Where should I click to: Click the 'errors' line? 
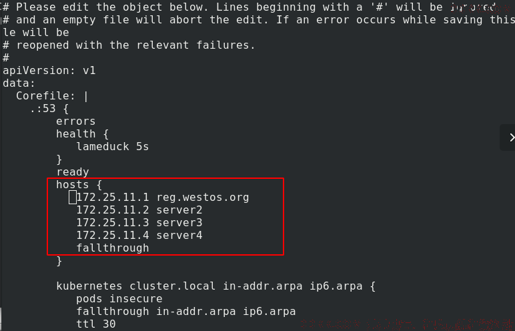[76, 121]
